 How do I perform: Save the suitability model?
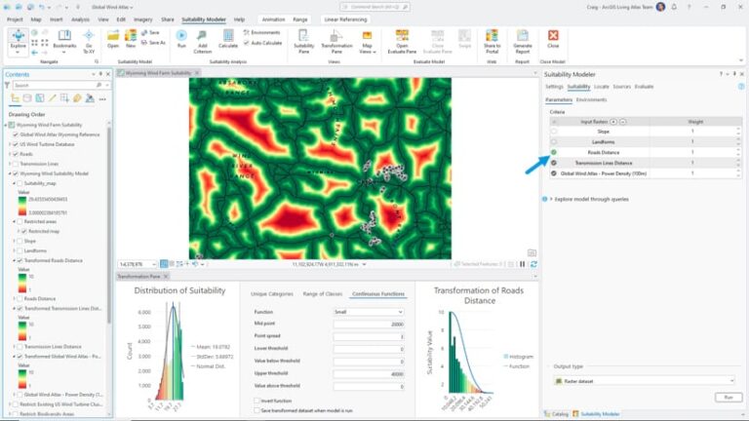[x=150, y=32]
